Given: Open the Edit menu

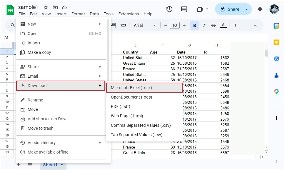Looking at the screenshot, I should point(33,14).
